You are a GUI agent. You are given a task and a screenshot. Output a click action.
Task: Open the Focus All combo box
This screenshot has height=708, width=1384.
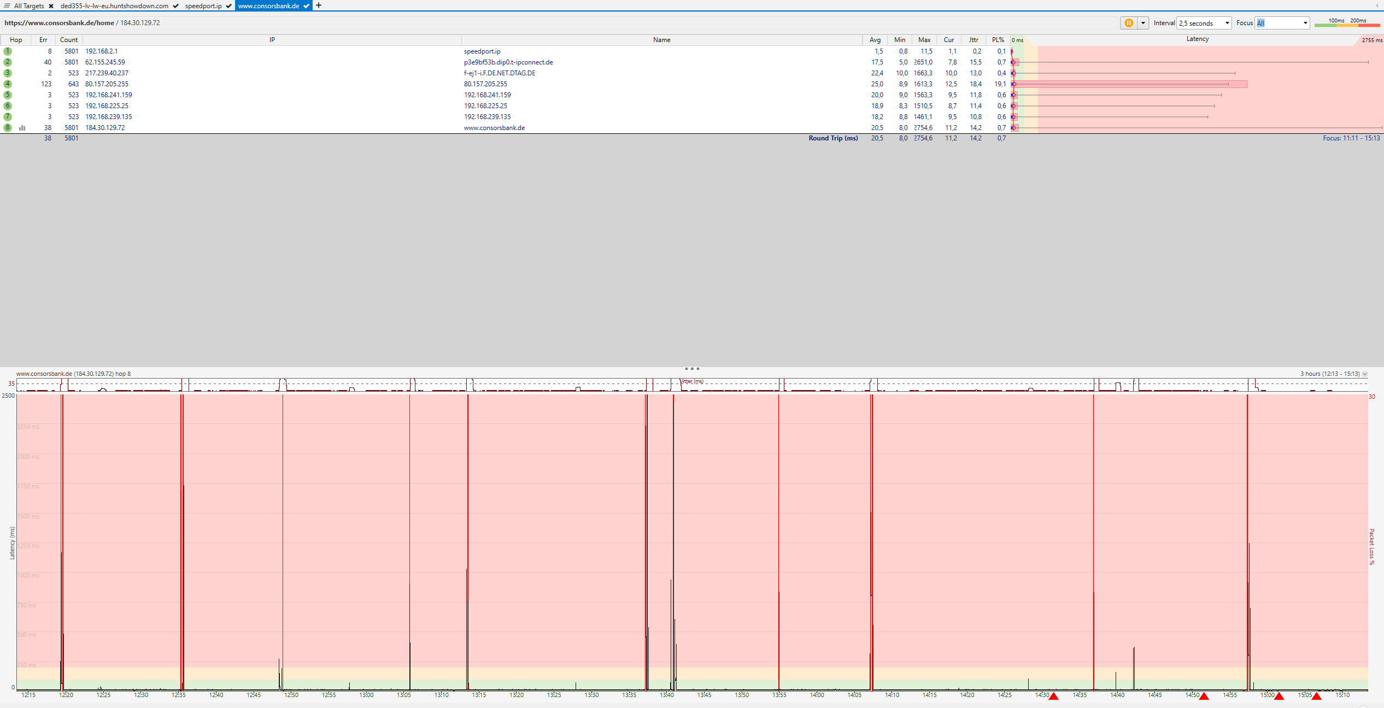[x=1282, y=23]
